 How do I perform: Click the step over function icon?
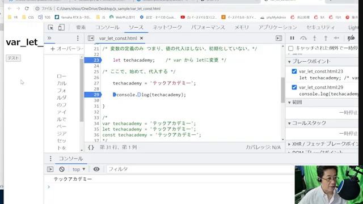303,38
